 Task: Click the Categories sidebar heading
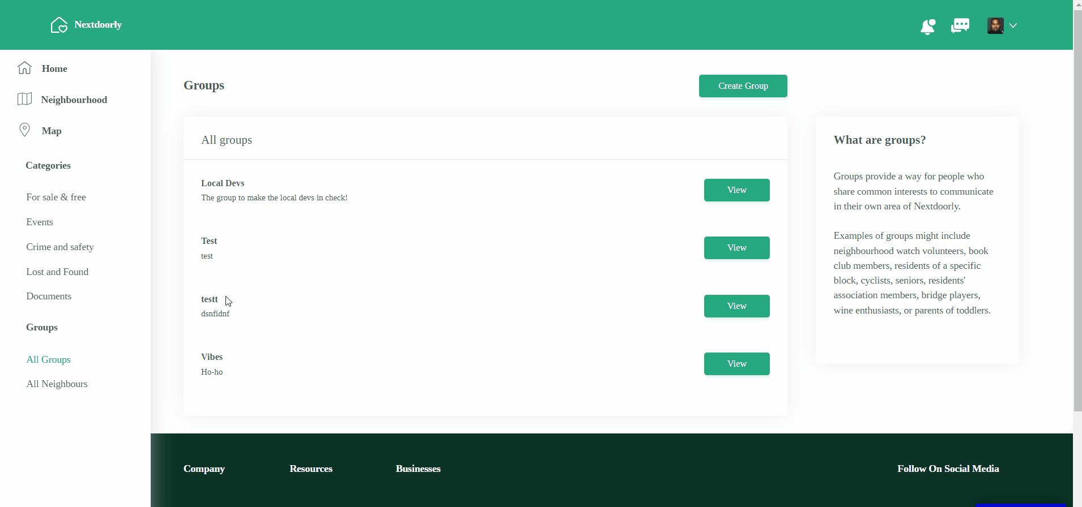click(x=48, y=165)
